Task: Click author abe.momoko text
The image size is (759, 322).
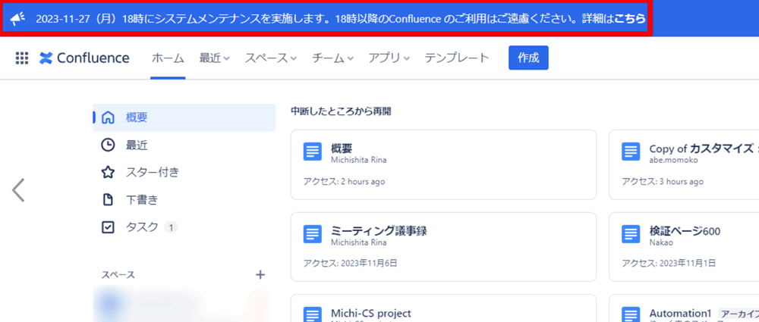Action: [674, 160]
